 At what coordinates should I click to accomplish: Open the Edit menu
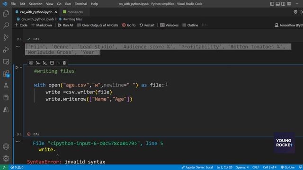pyautogui.click(x=22, y=4)
